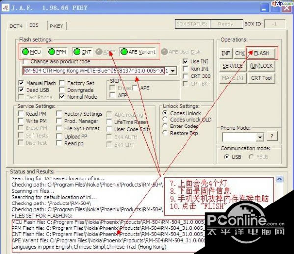Click the 'APE Variant file' log line
The width and height of the screenshot is (294, 254).
click(108, 240)
